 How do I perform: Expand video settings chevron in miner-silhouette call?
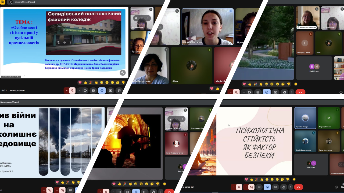113,191
